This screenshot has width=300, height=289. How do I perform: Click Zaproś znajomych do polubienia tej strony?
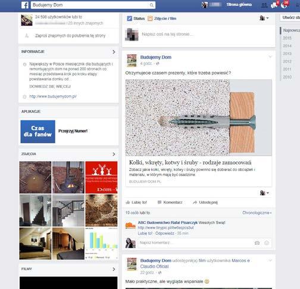click(70, 36)
